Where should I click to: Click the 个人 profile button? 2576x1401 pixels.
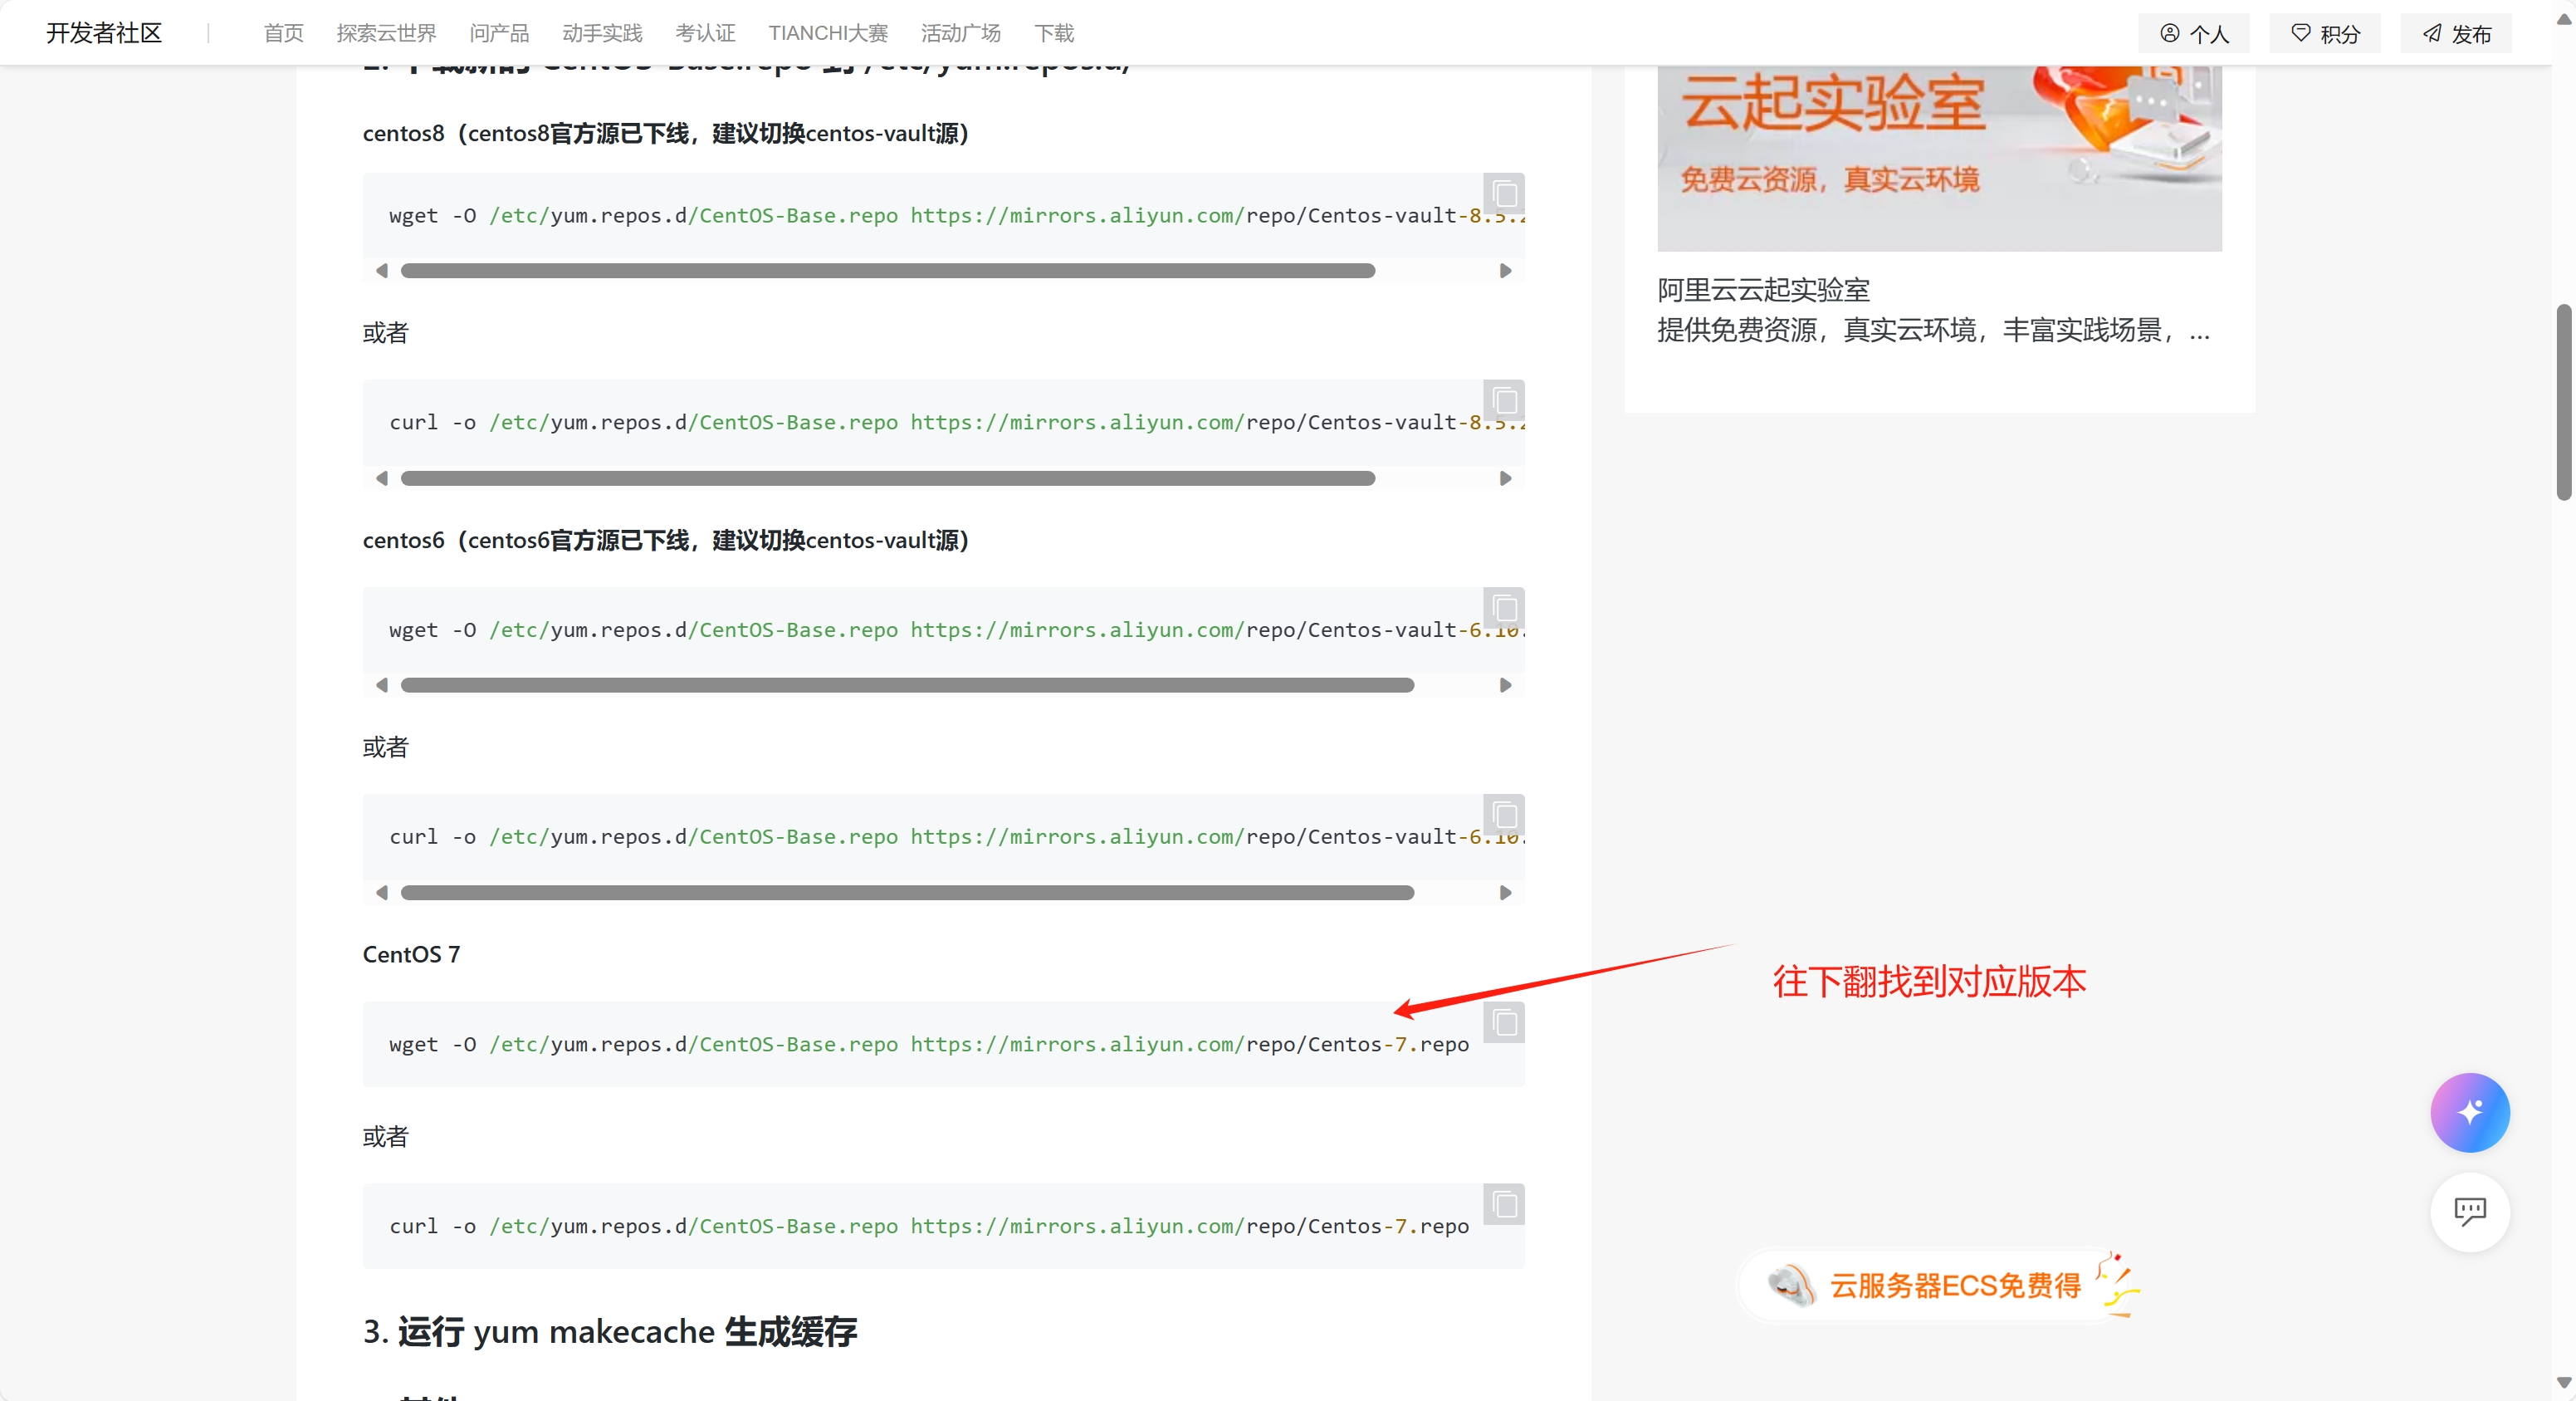pos(2194,34)
